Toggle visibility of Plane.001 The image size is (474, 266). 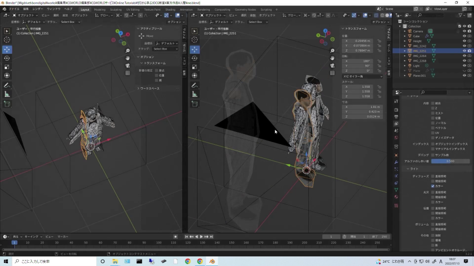pos(464,76)
